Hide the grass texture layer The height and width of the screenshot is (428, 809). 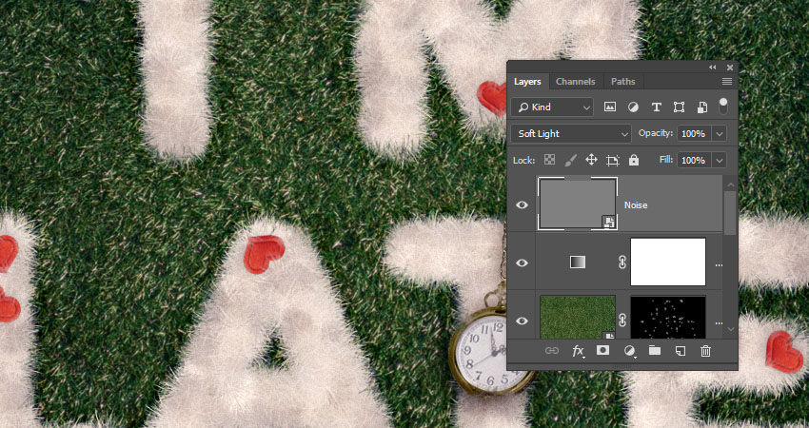point(523,321)
